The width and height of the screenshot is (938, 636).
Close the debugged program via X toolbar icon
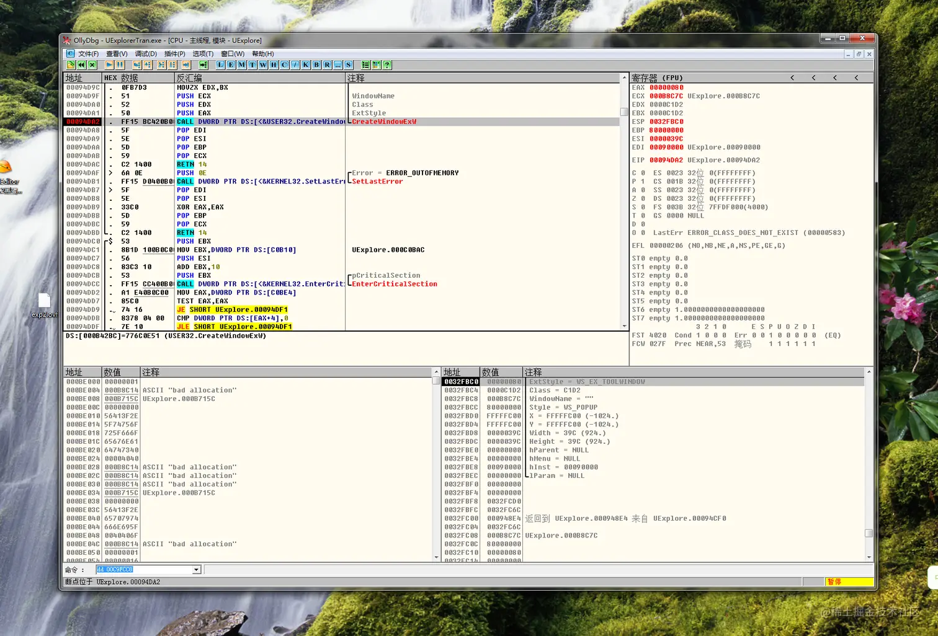click(x=92, y=64)
